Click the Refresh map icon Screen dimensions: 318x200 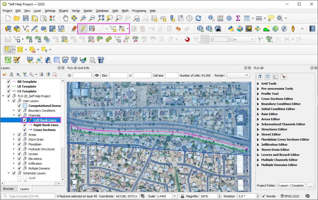tap(198, 18)
